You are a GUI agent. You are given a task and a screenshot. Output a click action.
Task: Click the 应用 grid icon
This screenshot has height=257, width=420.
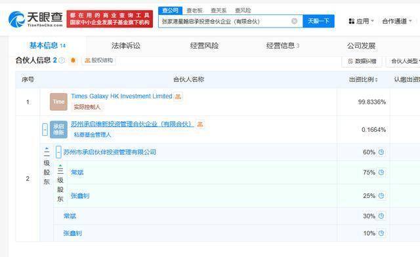pos(352,21)
